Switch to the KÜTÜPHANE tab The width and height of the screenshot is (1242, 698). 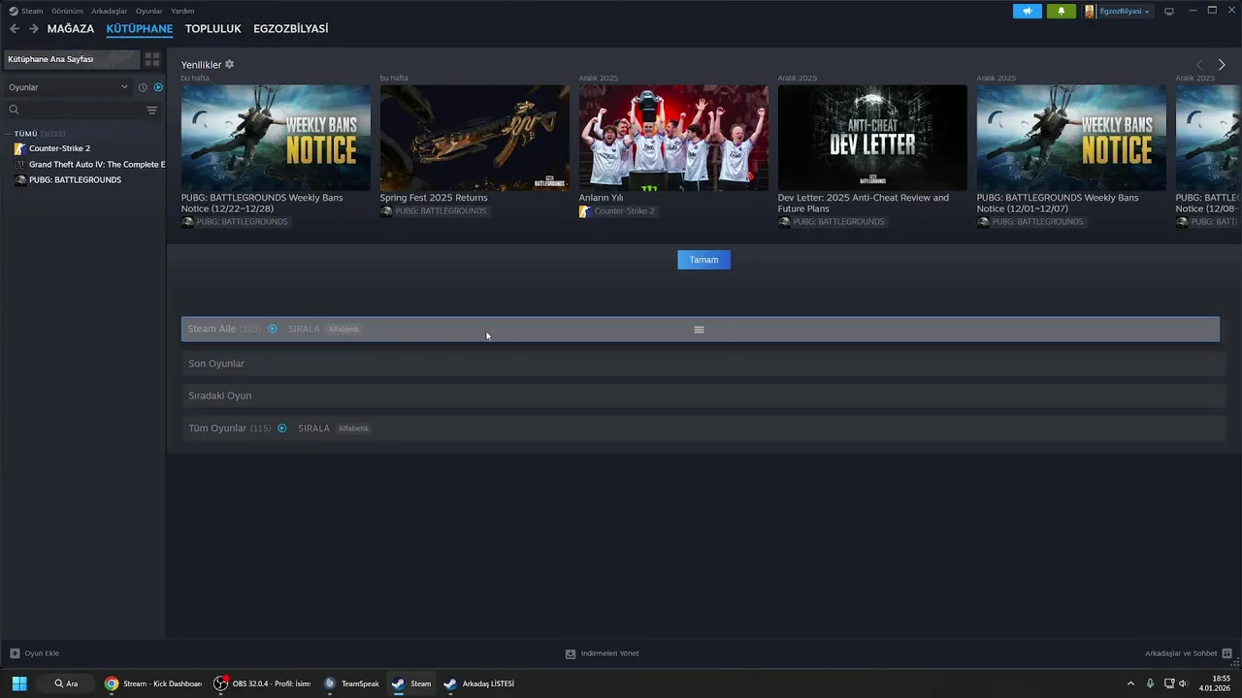pos(140,29)
